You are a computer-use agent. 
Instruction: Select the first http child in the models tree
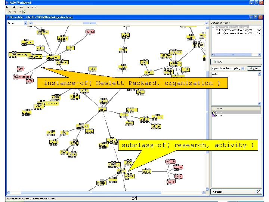(x=240, y=30)
